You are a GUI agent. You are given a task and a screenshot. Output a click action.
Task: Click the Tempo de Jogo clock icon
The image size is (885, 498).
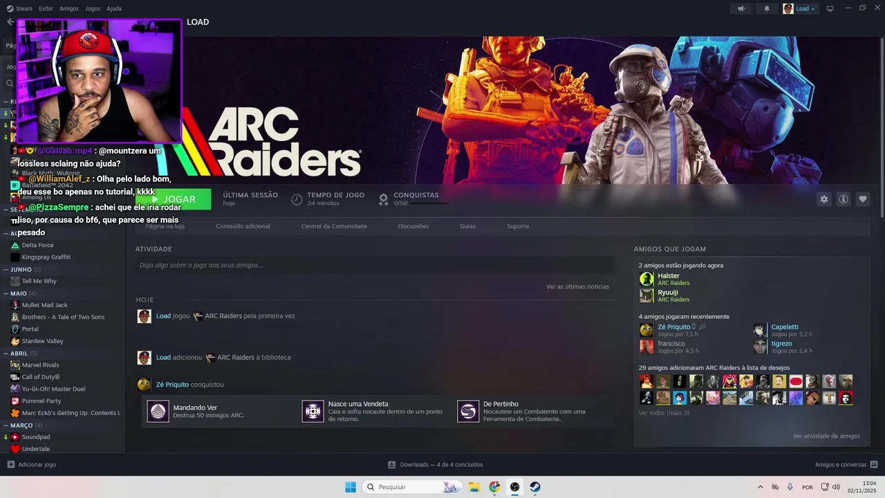tap(297, 199)
